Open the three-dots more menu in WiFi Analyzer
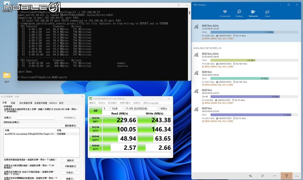The height and width of the screenshot is (180, 303). tap(297, 176)
